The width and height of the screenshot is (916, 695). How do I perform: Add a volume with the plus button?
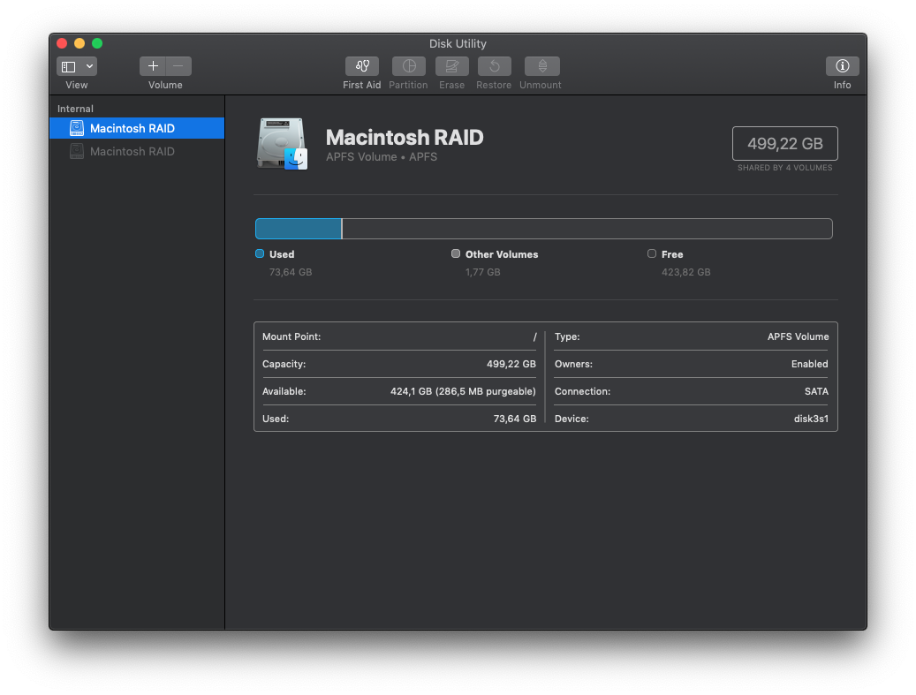coord(153,66)
